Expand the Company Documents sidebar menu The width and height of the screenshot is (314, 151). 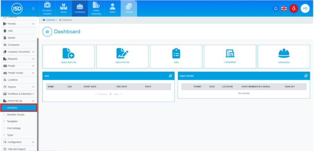(33, 52)
